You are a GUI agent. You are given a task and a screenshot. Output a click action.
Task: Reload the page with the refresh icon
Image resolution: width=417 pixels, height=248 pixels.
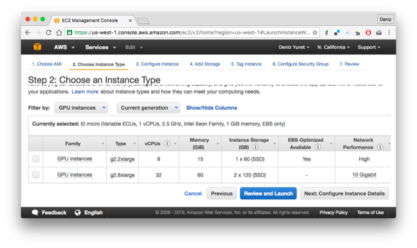pos(48,32)
